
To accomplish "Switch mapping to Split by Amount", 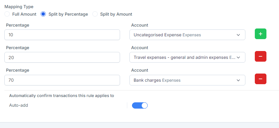I will click(x=95, y=14).
